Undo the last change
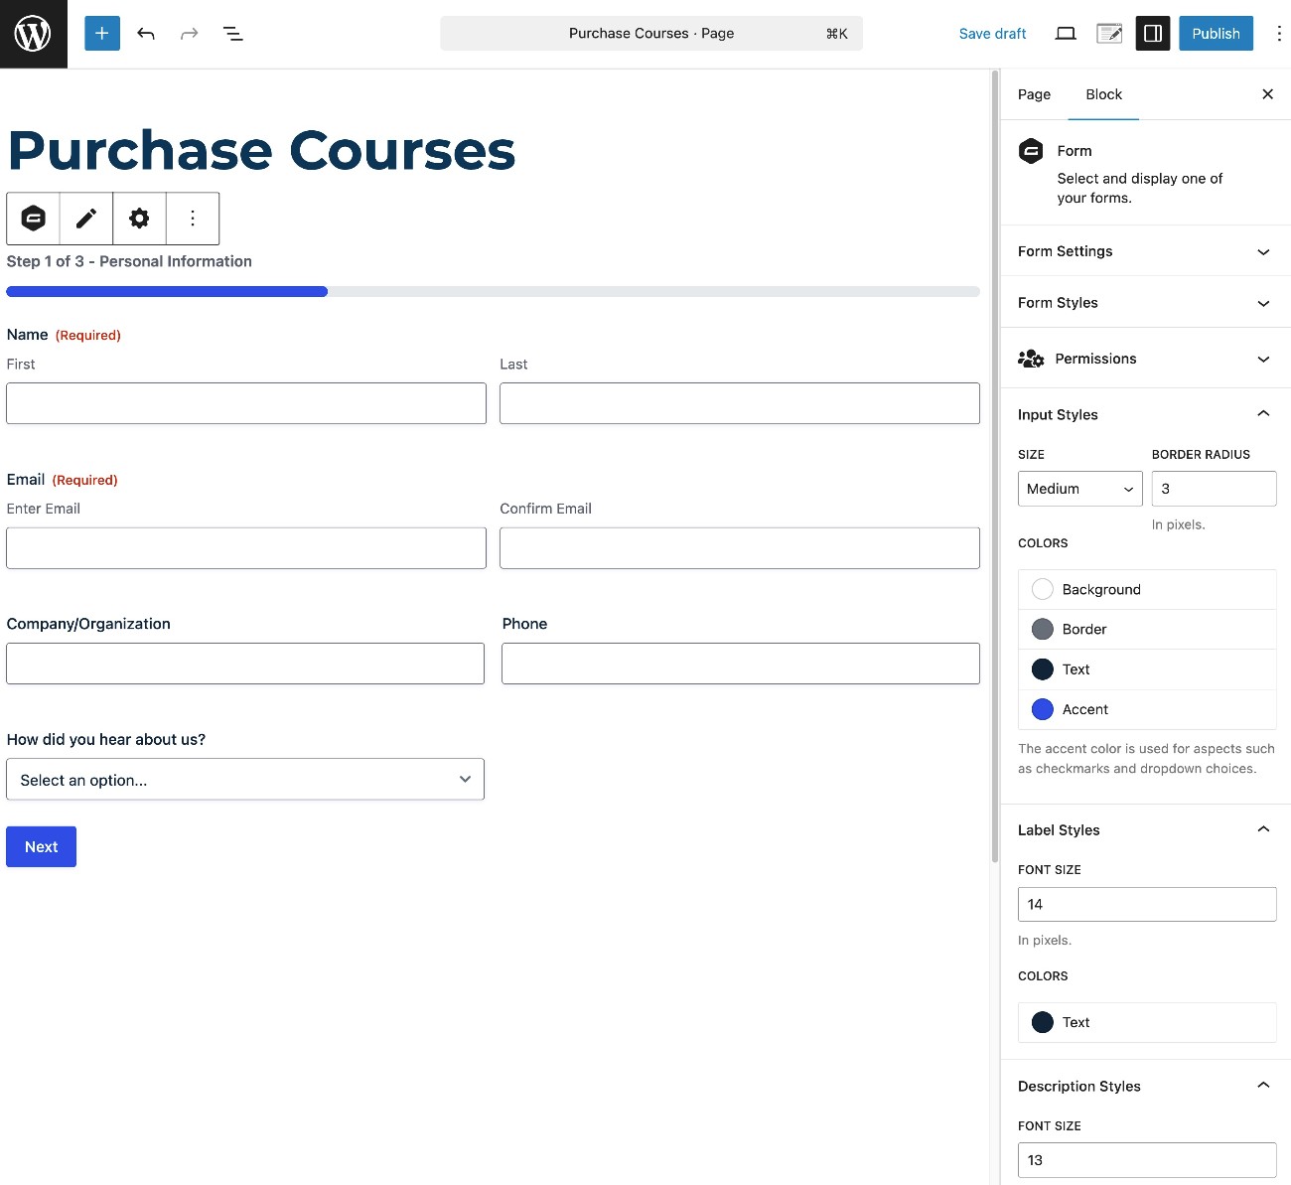Image resolution: width=1291 pixels, height=1185 pixels. [145, 33]
